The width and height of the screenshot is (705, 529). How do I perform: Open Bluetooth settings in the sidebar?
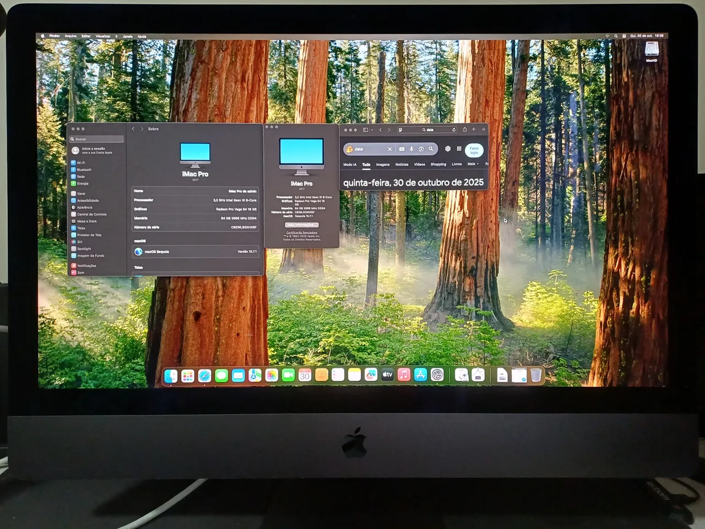(83, 169)
